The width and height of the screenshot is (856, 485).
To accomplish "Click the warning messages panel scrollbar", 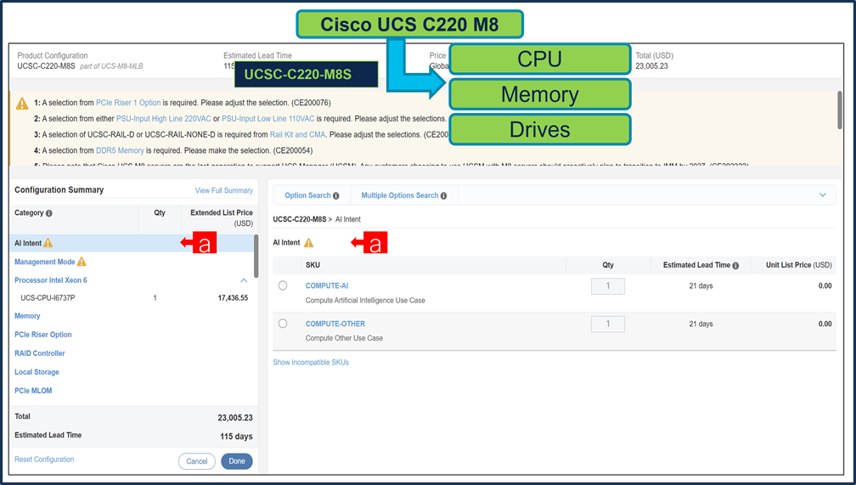I will [840, 110].
